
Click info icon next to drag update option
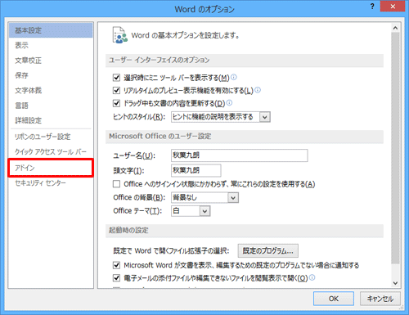[229, 103]
